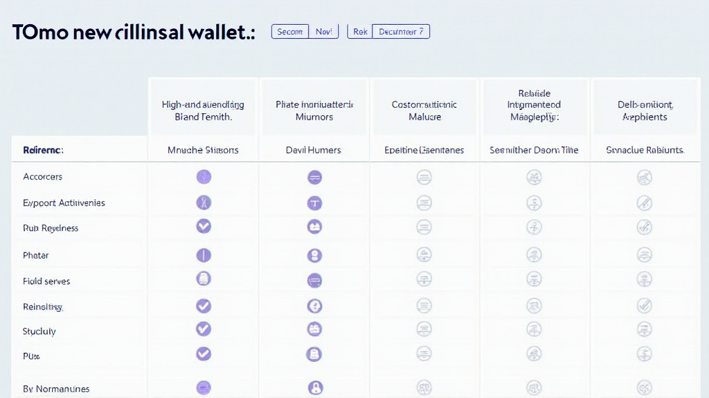Click the Phatar icon under Seenilther Deom Tilie

[534, 255]
